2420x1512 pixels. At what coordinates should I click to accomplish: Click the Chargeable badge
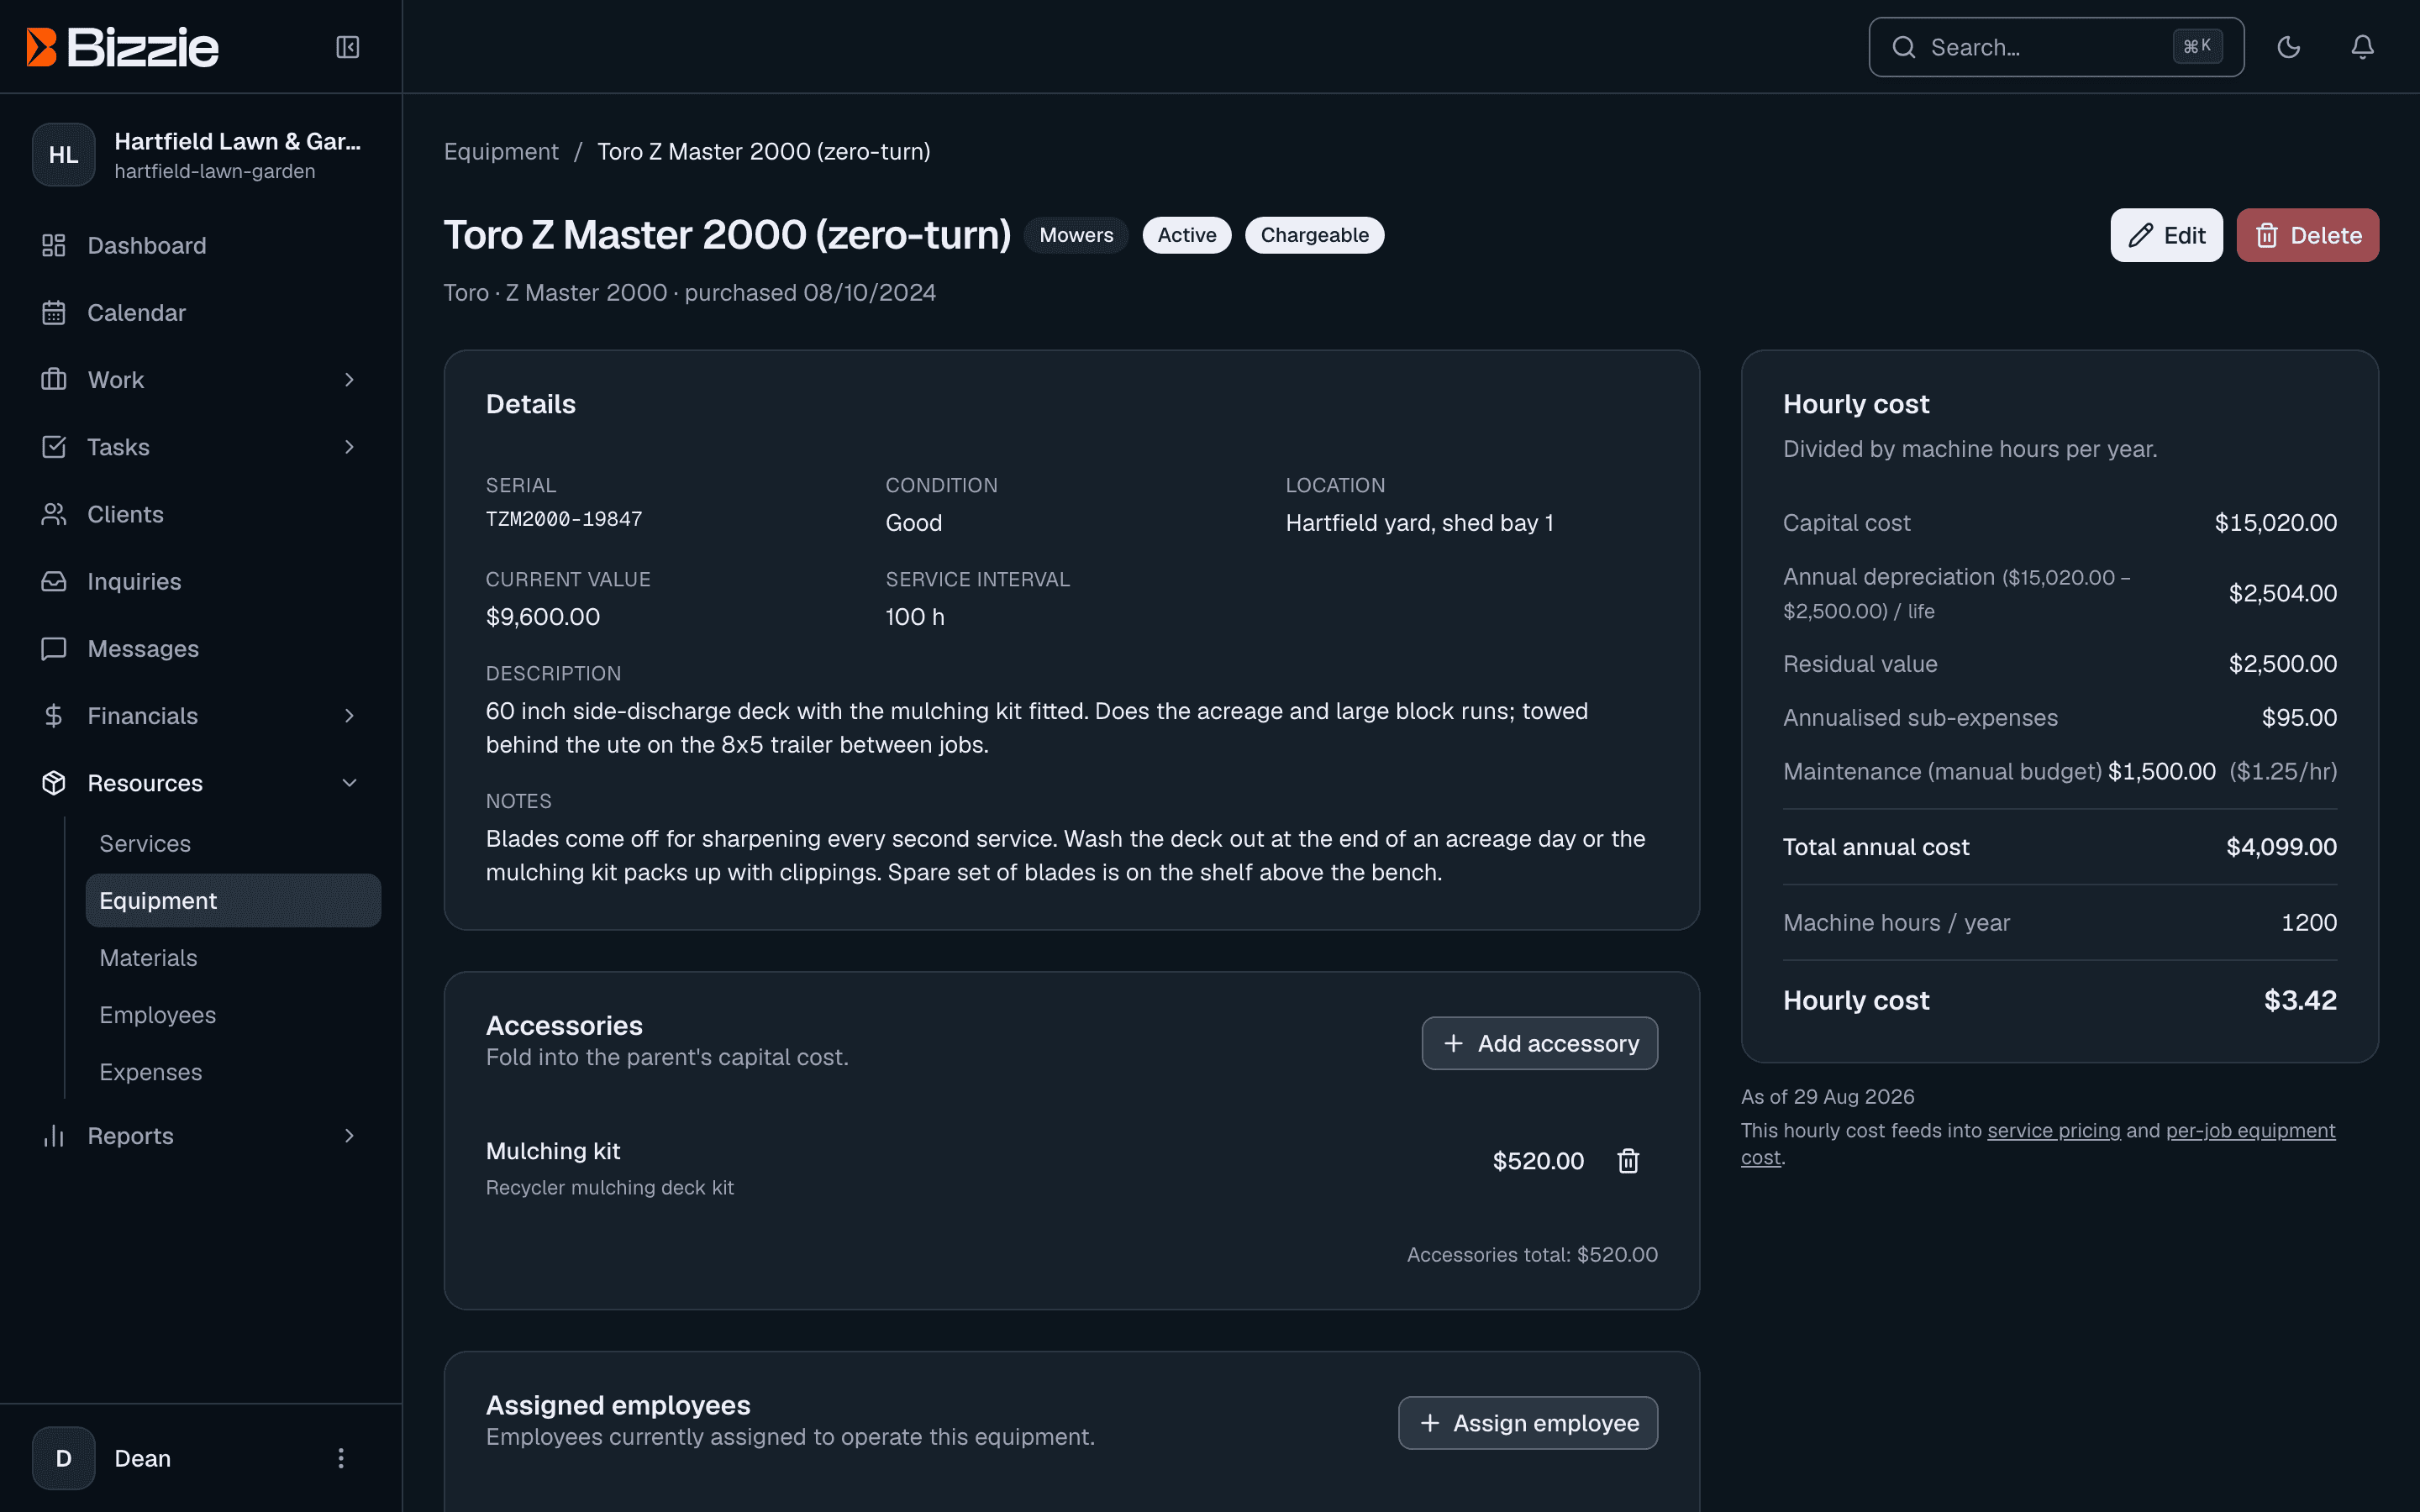pos(1314,235)
